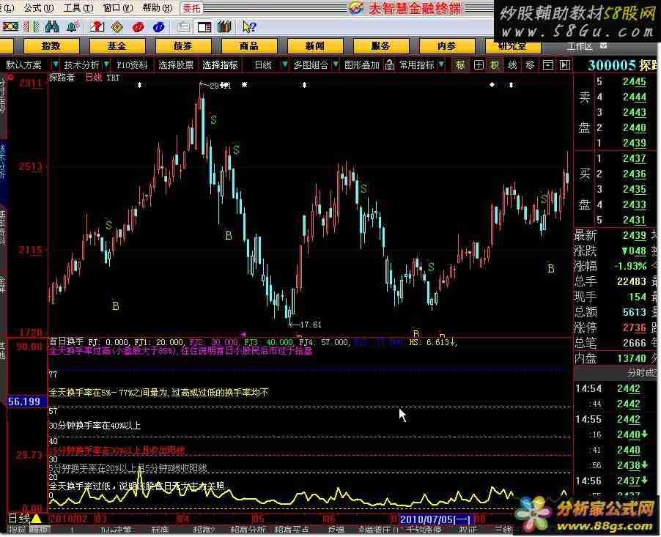The height and width of the screenshot is (537, 661).
Task: Open the binoculars search tool
Action: coord(52,27)
